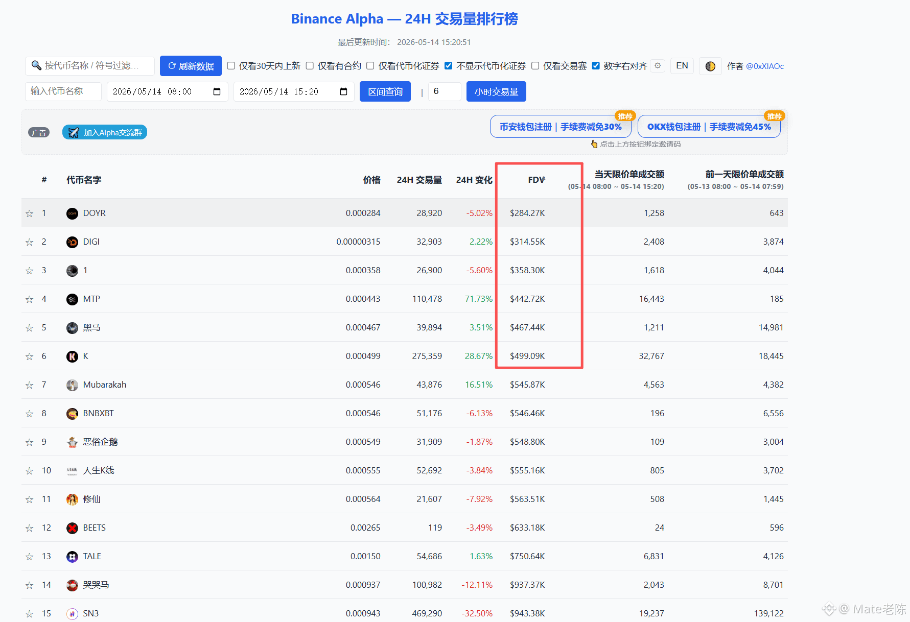The width and height of the screenshot is (910, 622).
Task: Sort by 前一天限价单成交额 column
Action: [744, 175]
